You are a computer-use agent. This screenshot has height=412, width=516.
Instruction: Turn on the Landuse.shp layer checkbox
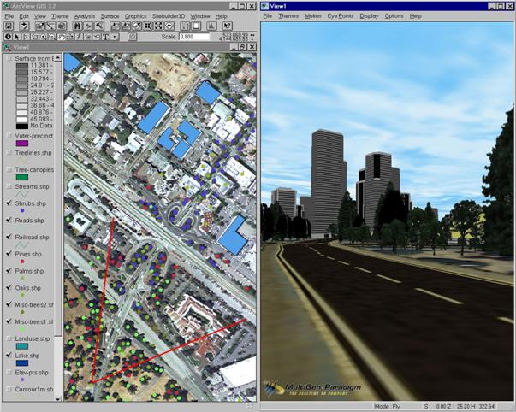pyautogui.click(x=8, y=338)
